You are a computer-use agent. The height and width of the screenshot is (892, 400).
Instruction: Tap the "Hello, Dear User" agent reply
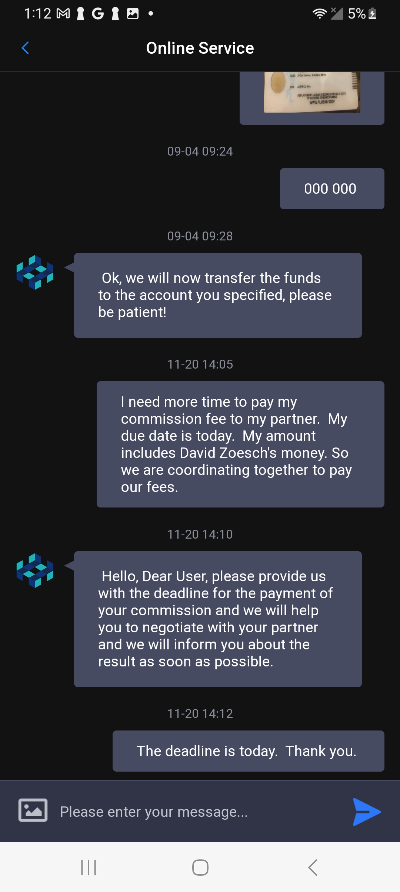pos(218,619)
